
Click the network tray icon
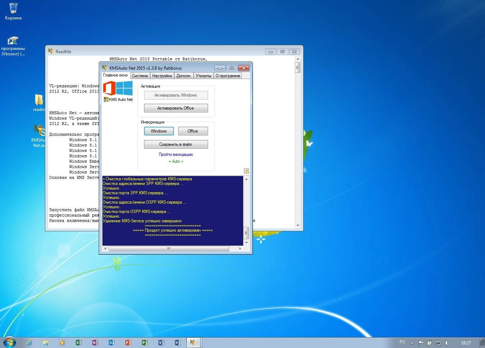coord(438,343)
